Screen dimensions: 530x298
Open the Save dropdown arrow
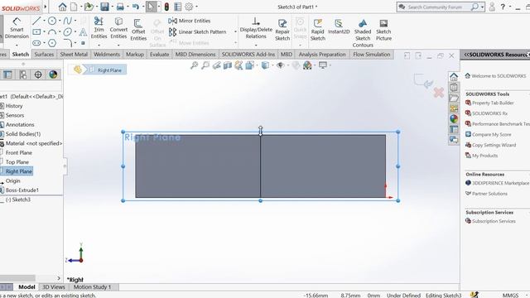(x=112, y=7)
